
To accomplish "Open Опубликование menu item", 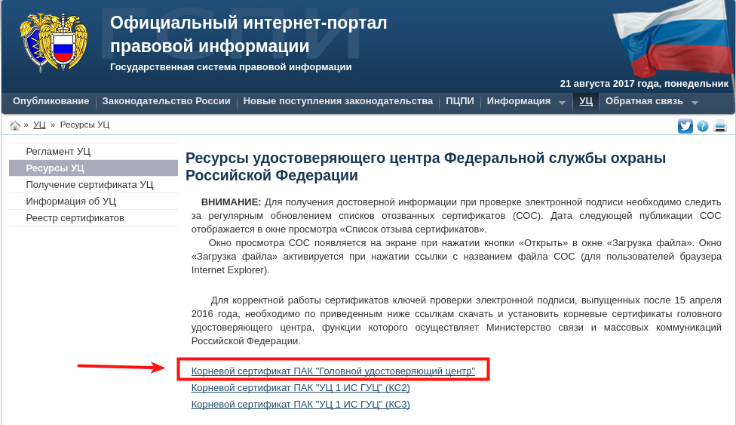I will [51, 101].
